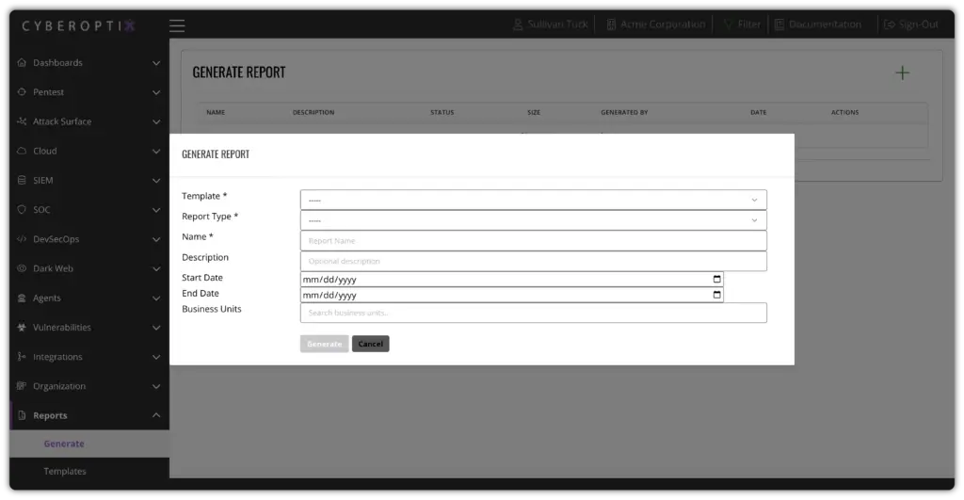Click the hamburger menu icon in header
964x500 pixels.
point(177,25)
